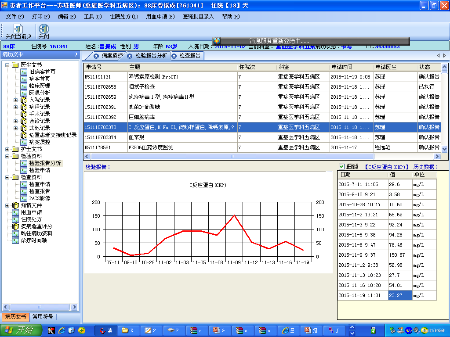
Task: Close the 检验报告分析 tab via its X icon
Action: tap(130, 56)
